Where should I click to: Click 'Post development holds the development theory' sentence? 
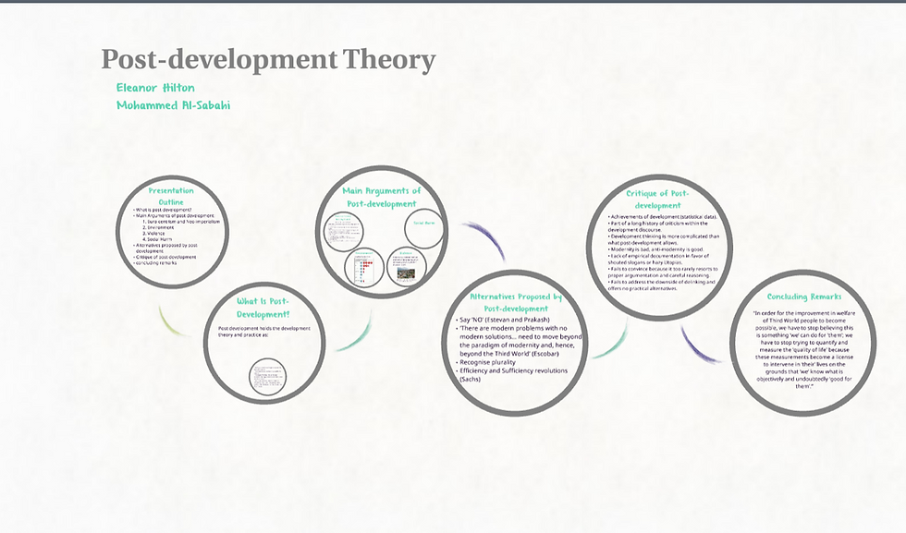264,332
